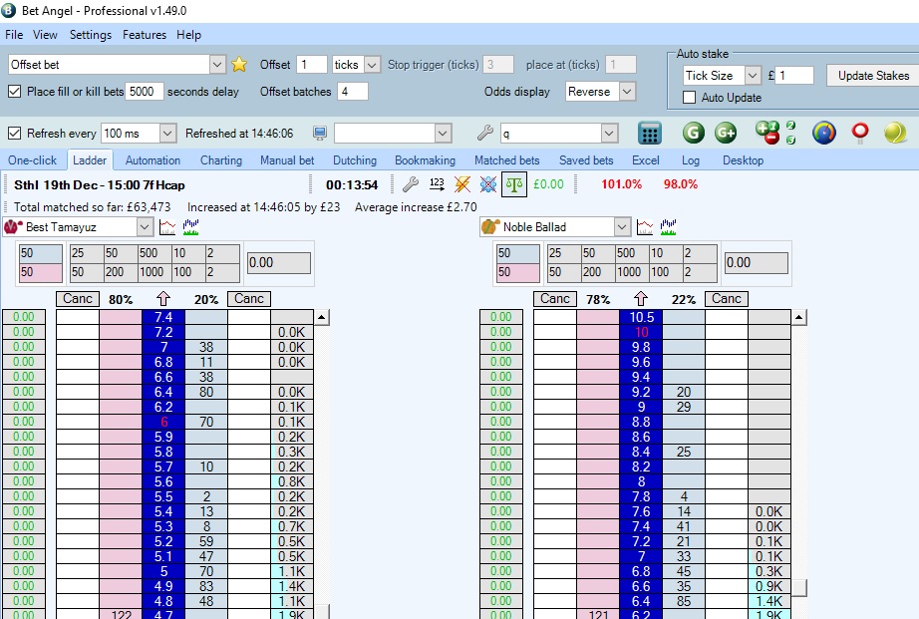The image size is (919, 619).
Task: Click the Canc button beside 78%
Action: (x=555, y=299)
